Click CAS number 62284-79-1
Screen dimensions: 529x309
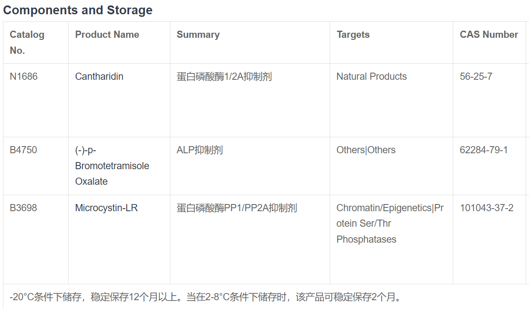(x=484, y=150)
